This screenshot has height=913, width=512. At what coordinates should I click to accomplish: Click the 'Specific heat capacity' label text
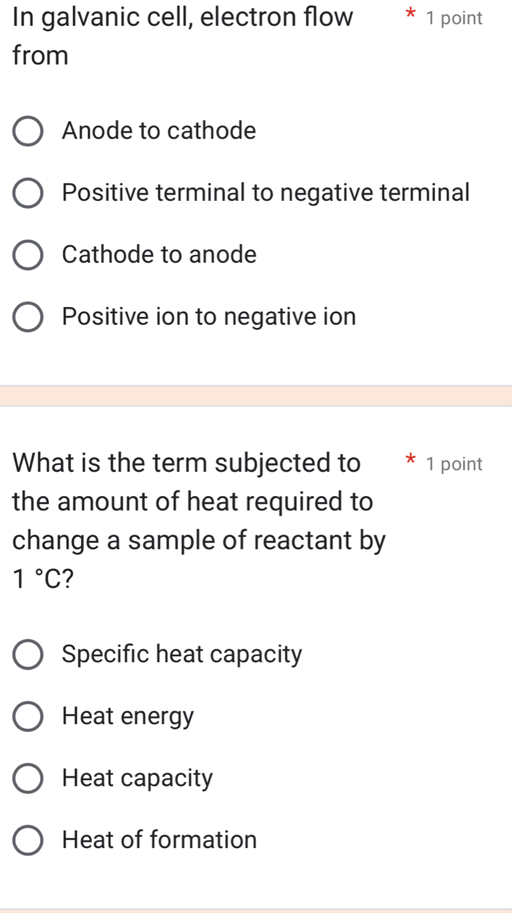click(182, 654)
